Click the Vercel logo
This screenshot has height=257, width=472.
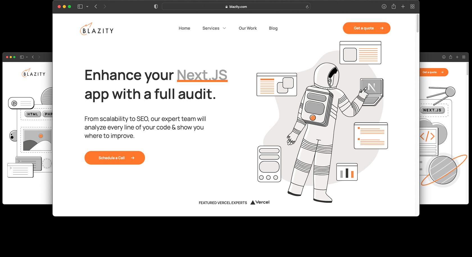(260, 202)
